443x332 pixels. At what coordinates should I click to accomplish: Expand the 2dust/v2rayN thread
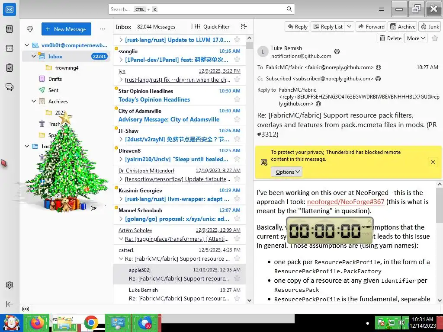121,139
